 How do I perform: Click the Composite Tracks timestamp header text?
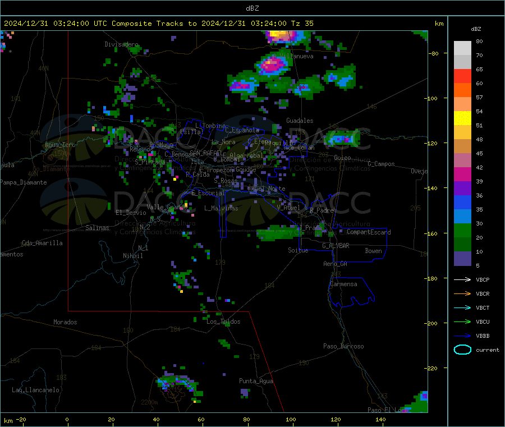[x=158, y=24]
